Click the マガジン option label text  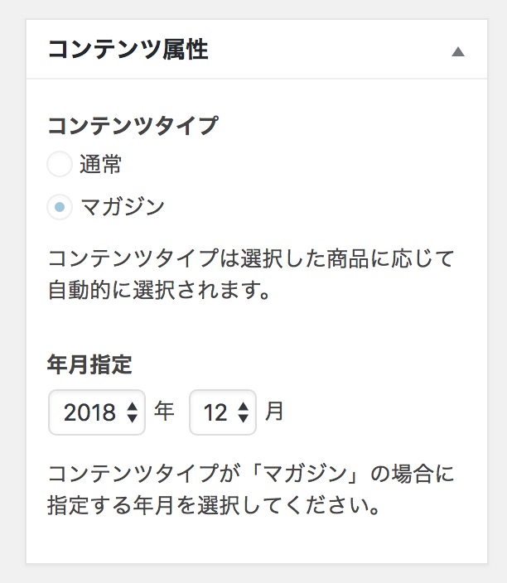point(122,206)
